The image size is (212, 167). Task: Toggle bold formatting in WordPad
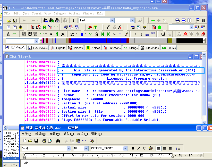pyautogui.click(x=133, y=148)
